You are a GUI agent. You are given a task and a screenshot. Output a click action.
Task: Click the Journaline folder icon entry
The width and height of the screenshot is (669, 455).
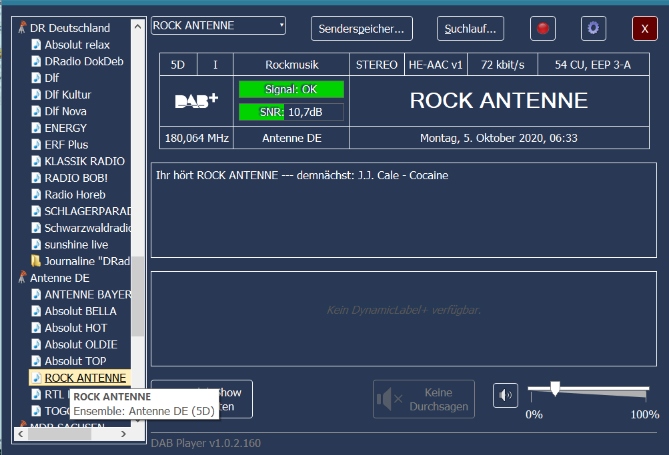pos(36,261)
